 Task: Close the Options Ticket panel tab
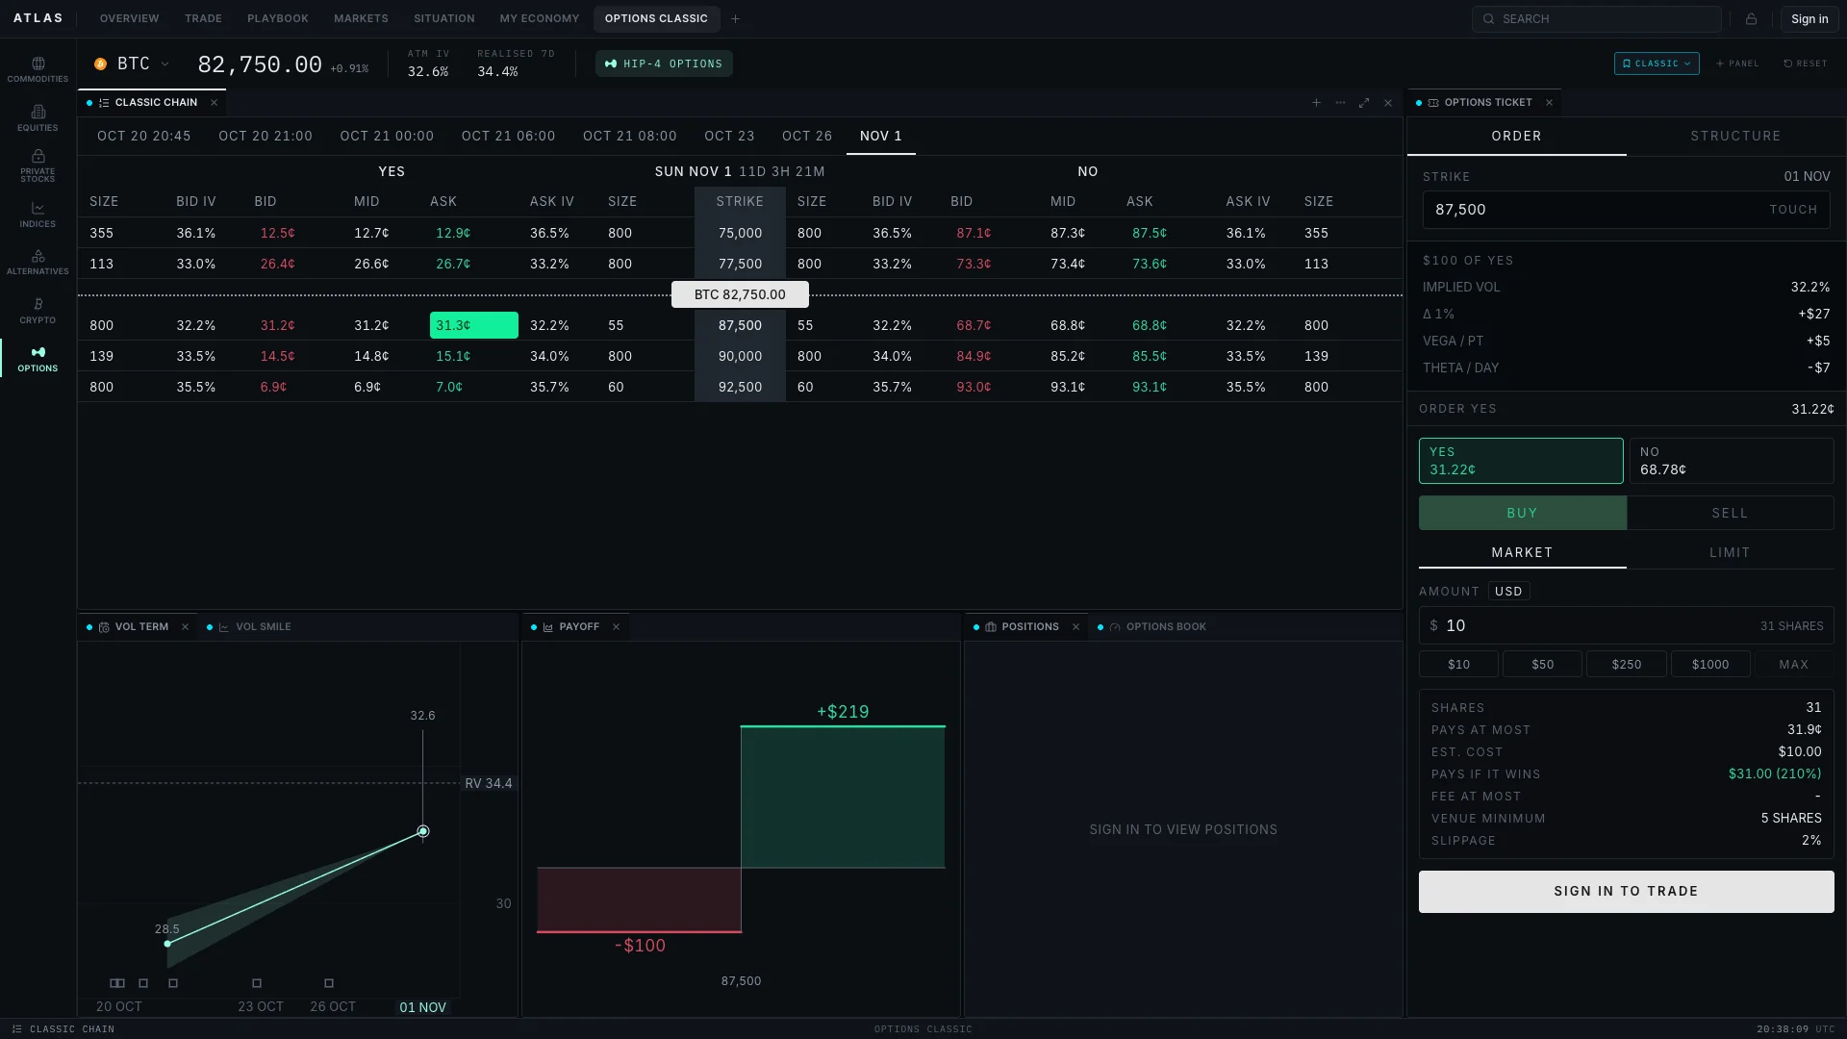[x=1549, y=103]
